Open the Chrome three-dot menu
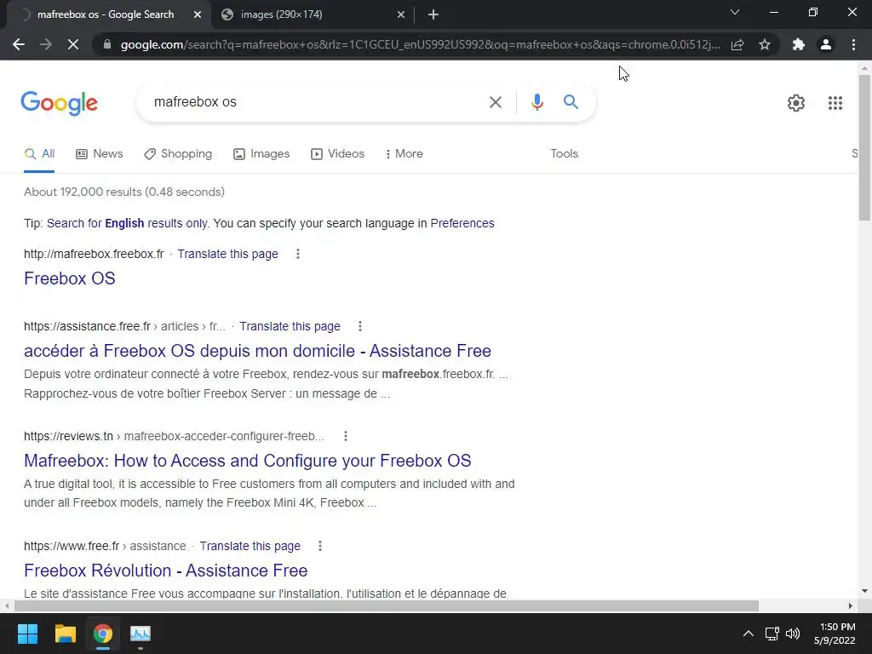872x654 pixels. click(x=853, y=44)
